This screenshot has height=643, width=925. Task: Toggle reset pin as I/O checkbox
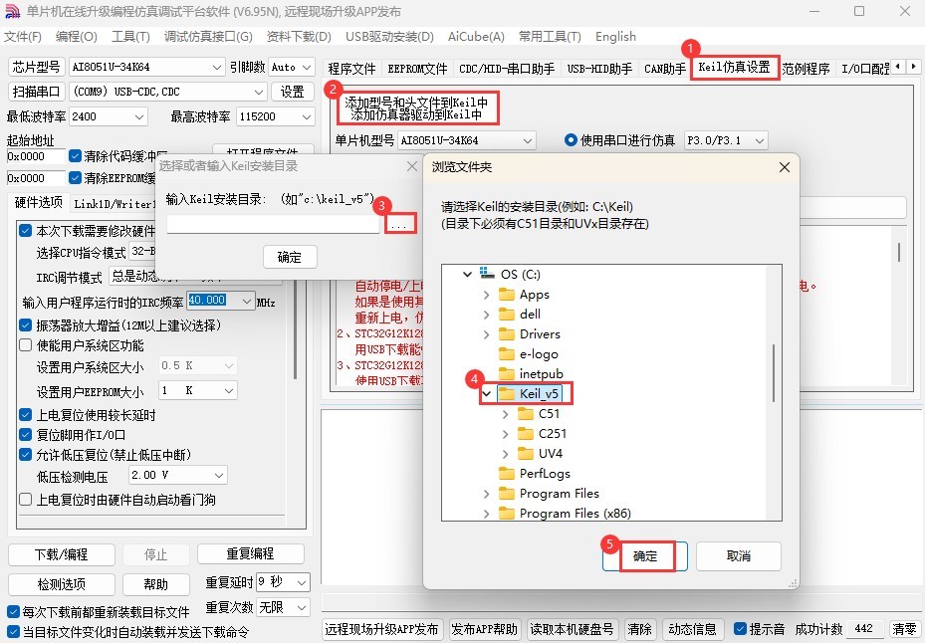[25, 435]
